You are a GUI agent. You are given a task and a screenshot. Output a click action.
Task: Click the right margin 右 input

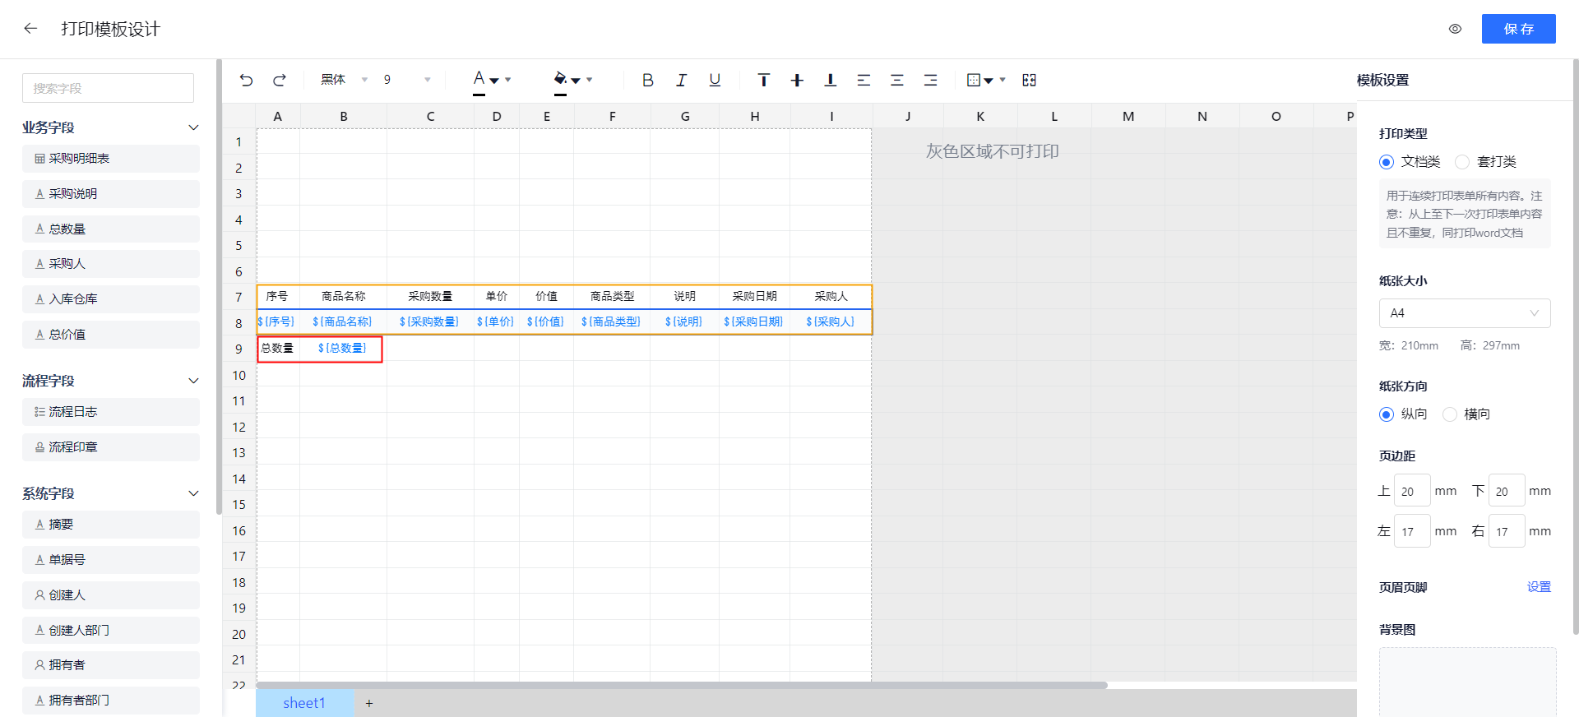coord(1507,531)
